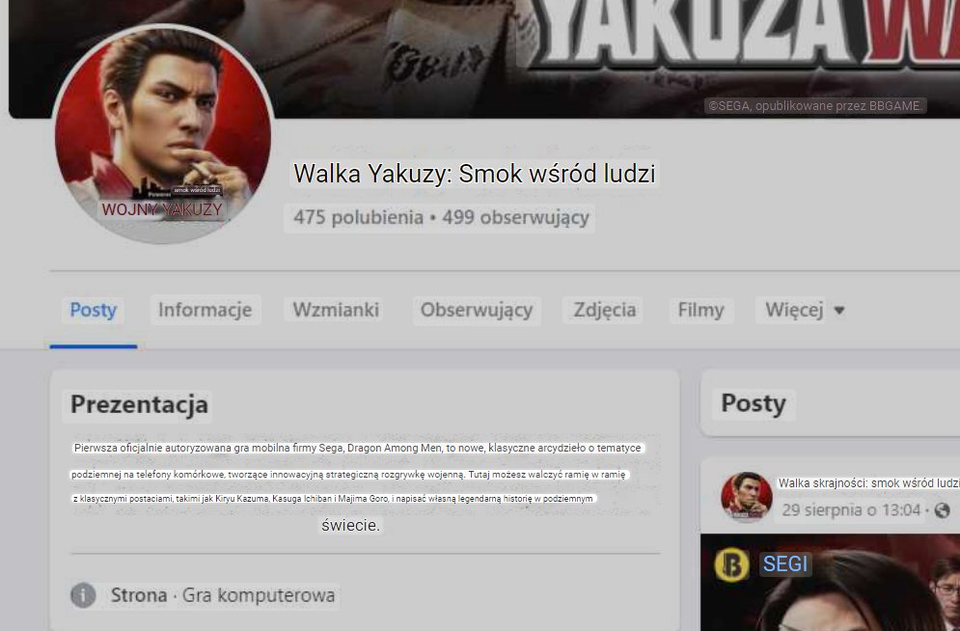Open the post author's small avatar
The image size is (960, 631).
pos(747,496)
